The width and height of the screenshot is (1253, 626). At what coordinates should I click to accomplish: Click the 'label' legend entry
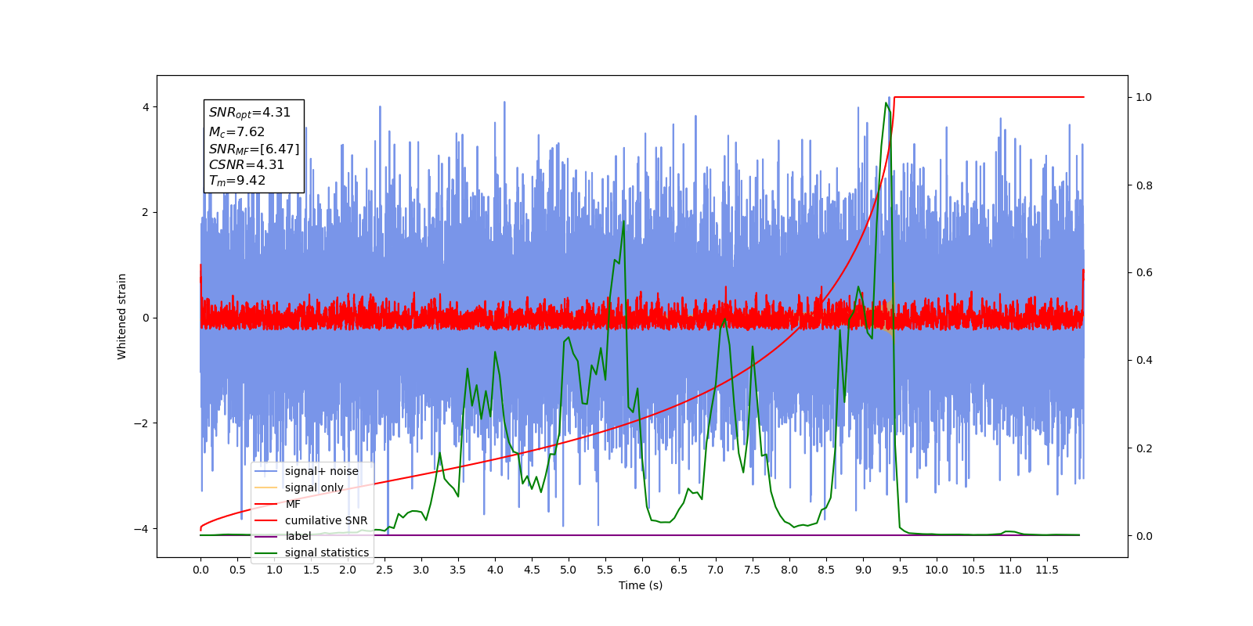298,536
